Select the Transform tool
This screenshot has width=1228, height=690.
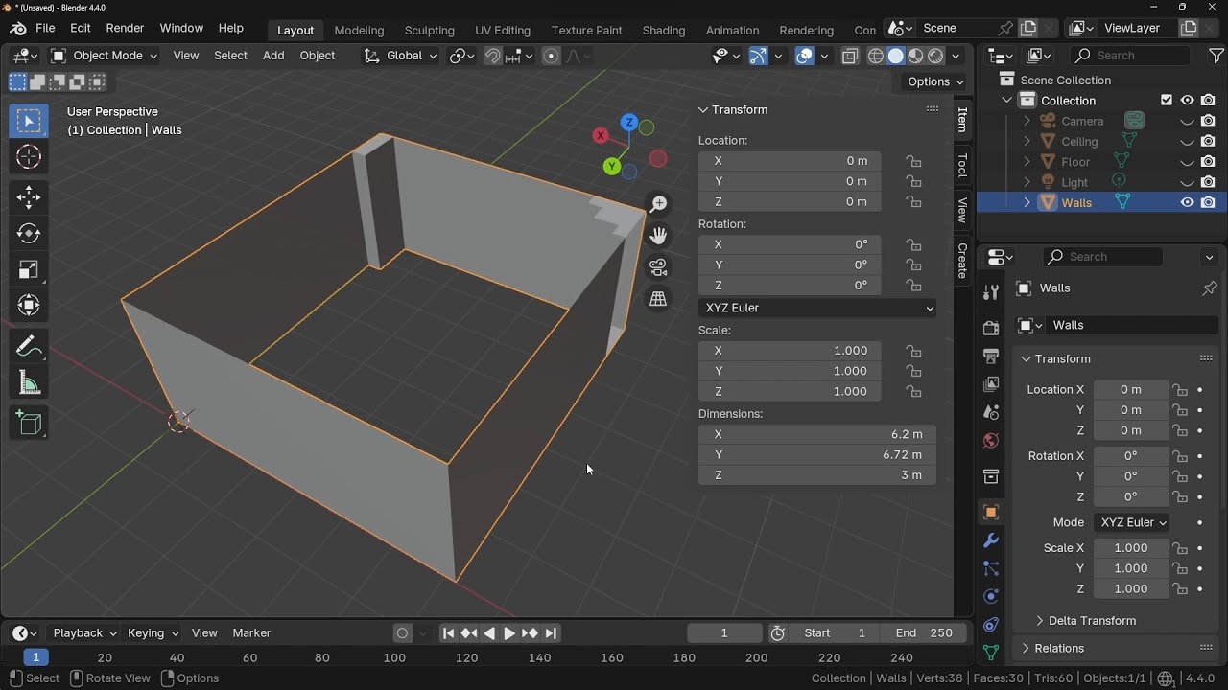coord(29,307)
